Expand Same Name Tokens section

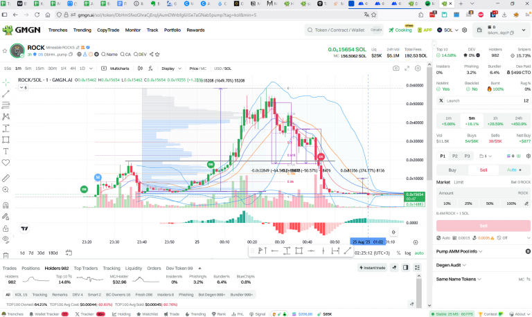459,279
